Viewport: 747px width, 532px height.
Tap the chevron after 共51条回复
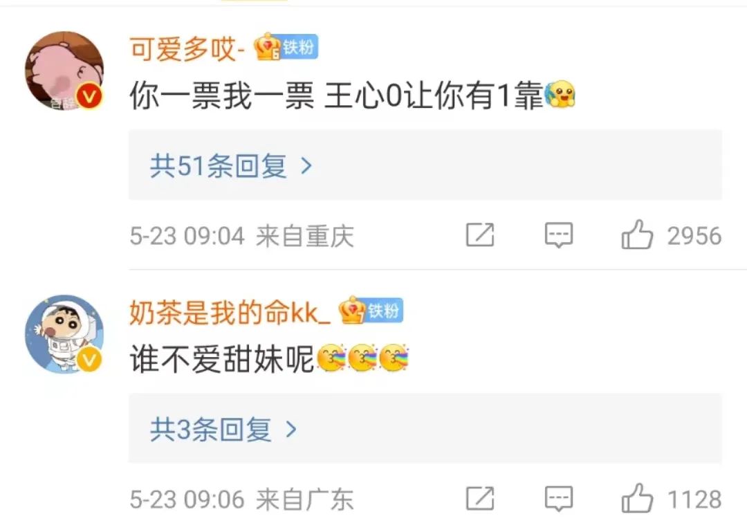[306, 166]
